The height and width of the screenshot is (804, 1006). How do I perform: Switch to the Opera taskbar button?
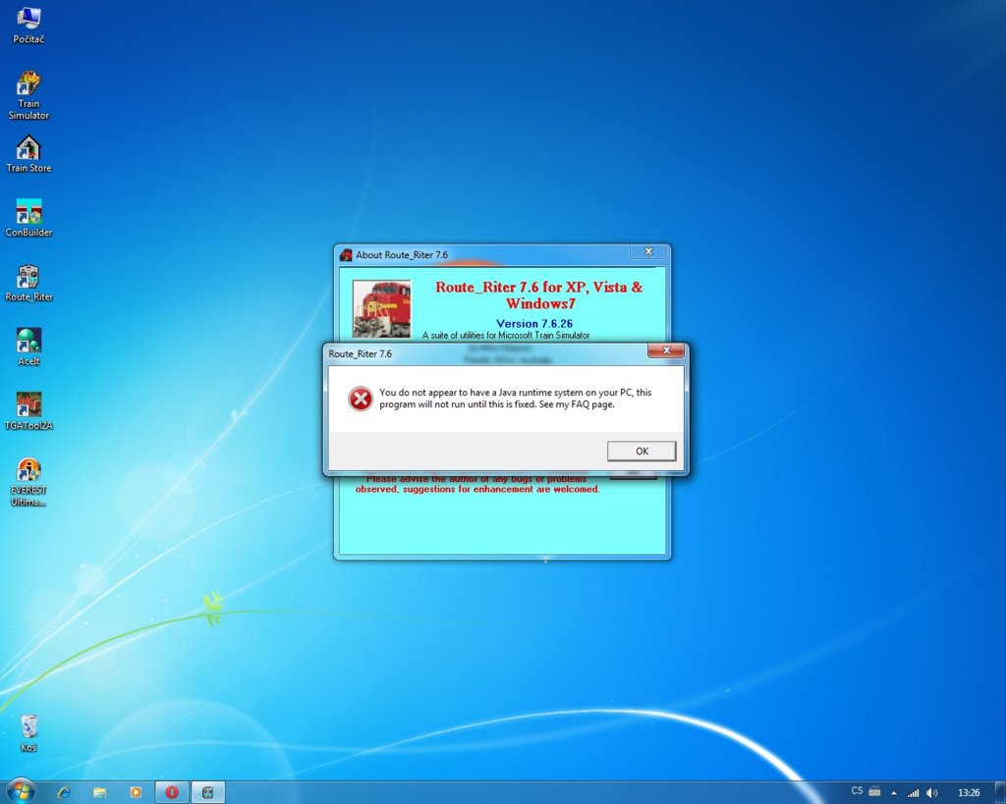click(172, 791)
